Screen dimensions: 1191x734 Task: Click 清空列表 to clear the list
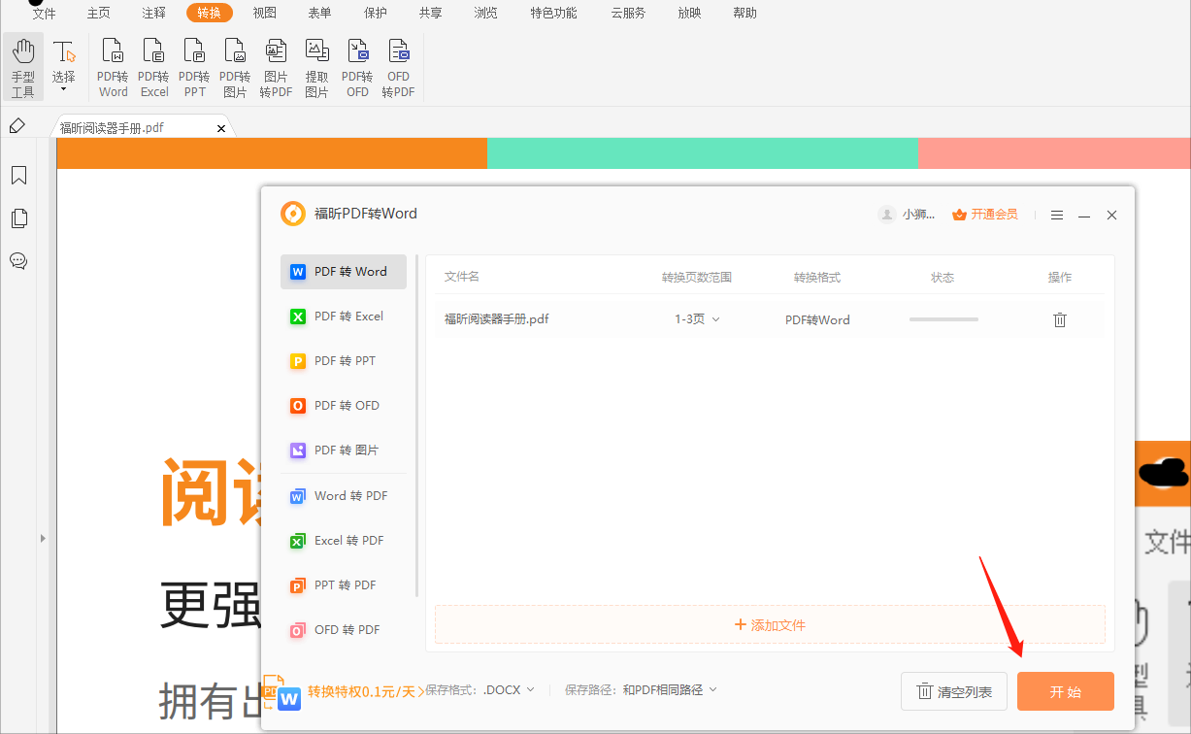pos(954,690)
